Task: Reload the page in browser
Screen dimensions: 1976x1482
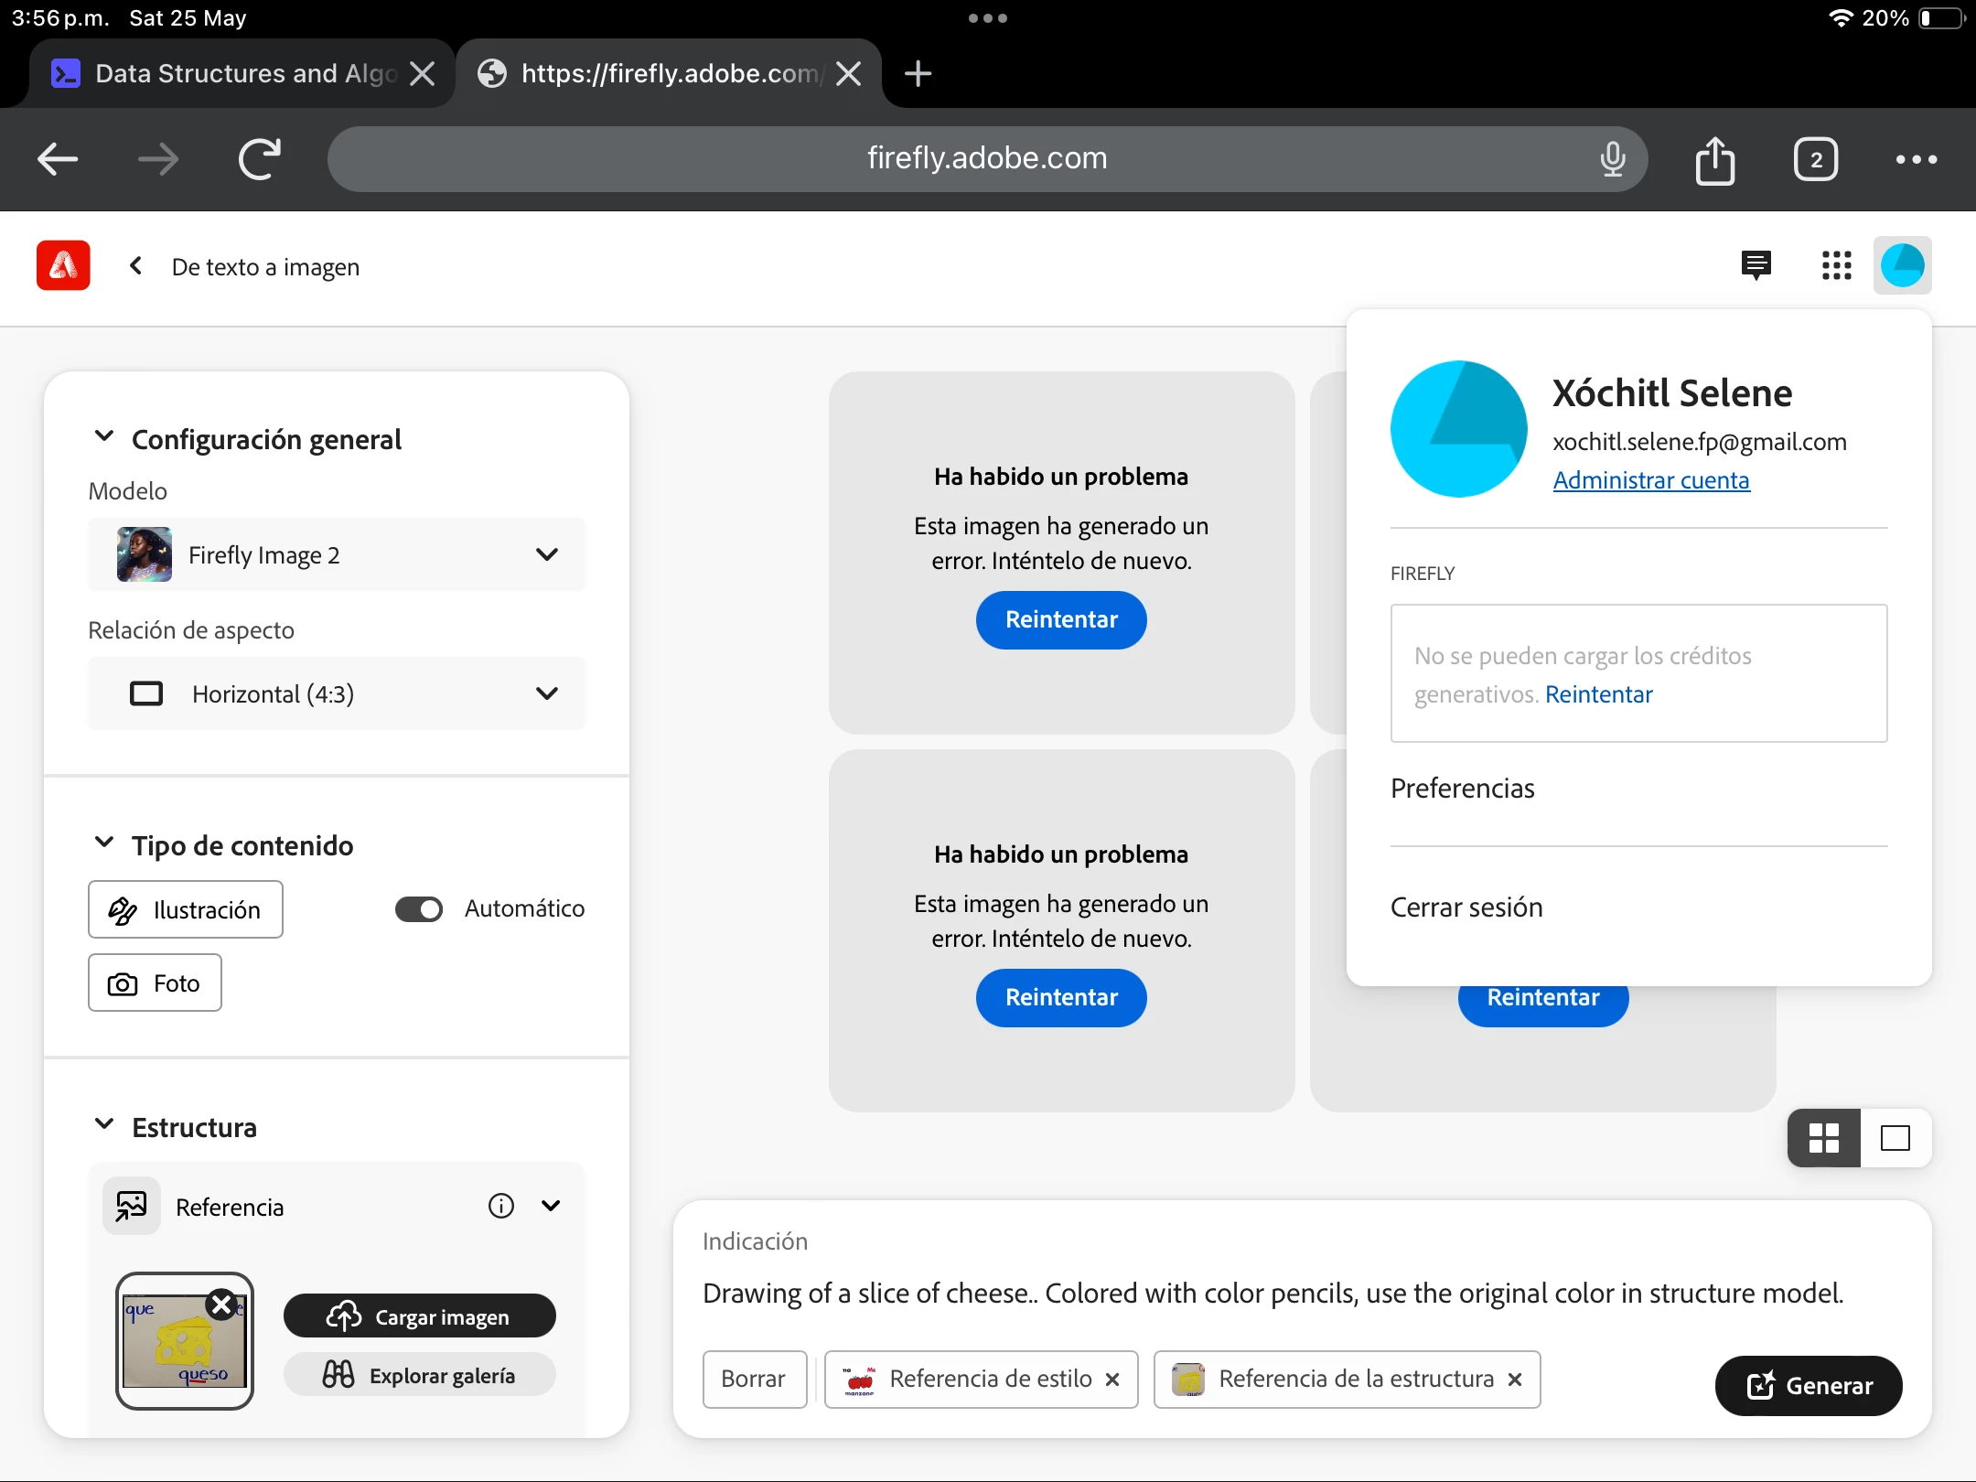Action: point(260,159)
